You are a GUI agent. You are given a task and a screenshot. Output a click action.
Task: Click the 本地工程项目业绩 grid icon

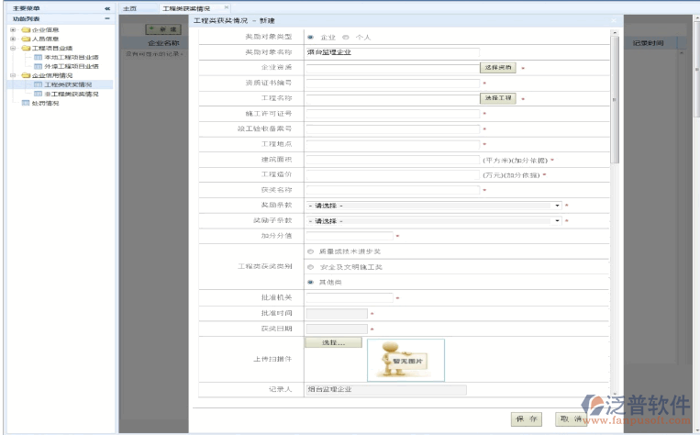[x=38, y=57]
